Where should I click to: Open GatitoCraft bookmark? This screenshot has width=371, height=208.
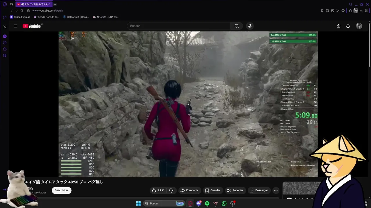coord(76,17)
